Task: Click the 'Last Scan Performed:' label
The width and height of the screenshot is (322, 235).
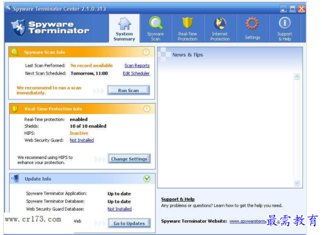Action: pos(45,66)
